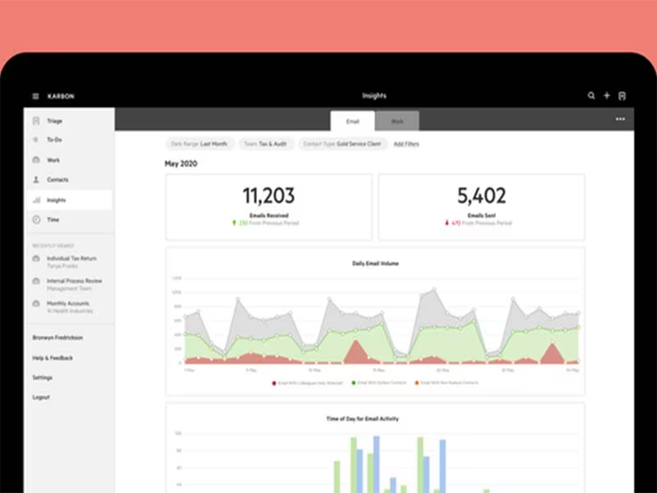This screenshot has height=493, width=657.
Task: Click the Contacts person icon
Action: [36, 179]
